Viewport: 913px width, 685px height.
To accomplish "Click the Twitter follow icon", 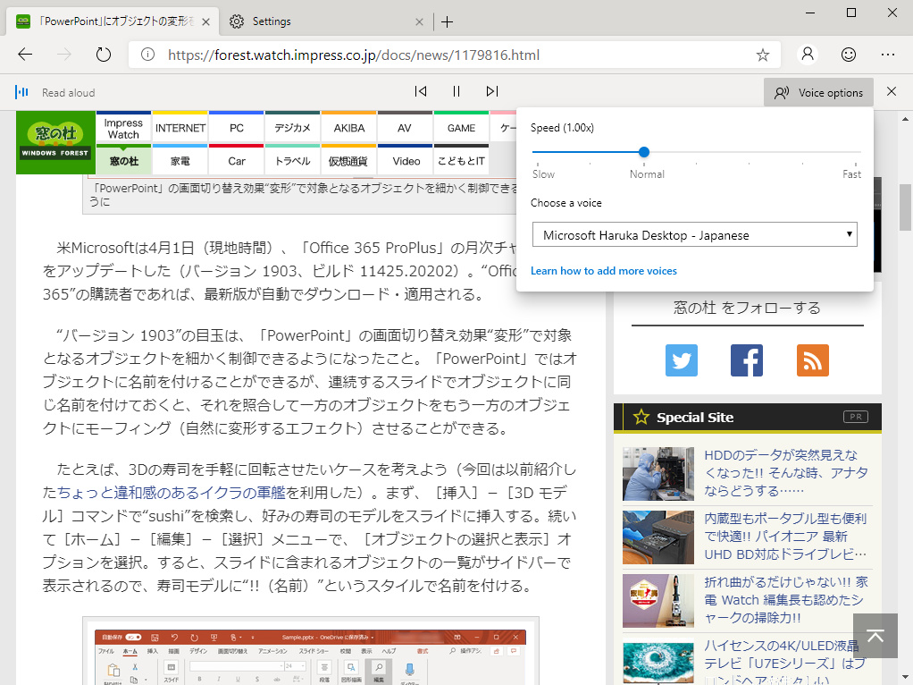I will (x=682, y=360).
